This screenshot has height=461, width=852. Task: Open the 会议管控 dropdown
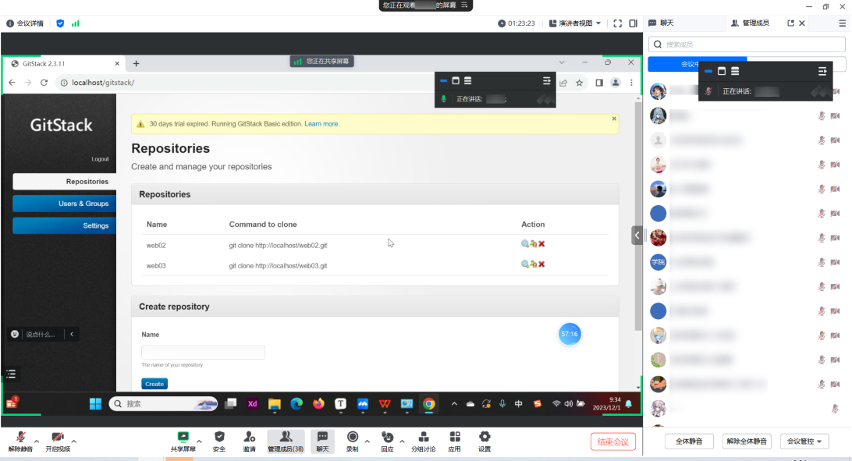pos(804,441)
